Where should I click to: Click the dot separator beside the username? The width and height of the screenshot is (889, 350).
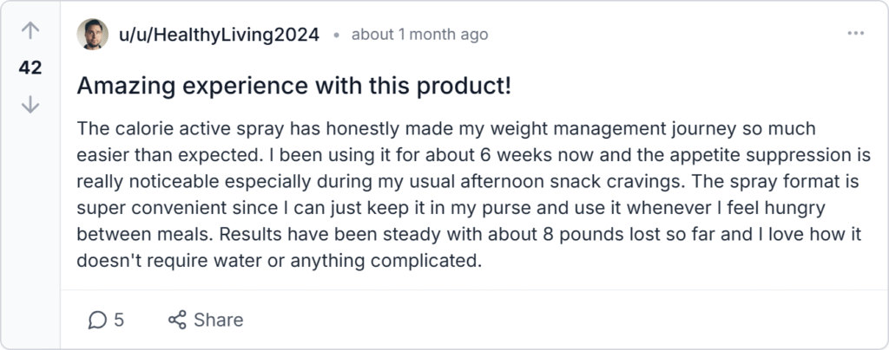[335, 36]
